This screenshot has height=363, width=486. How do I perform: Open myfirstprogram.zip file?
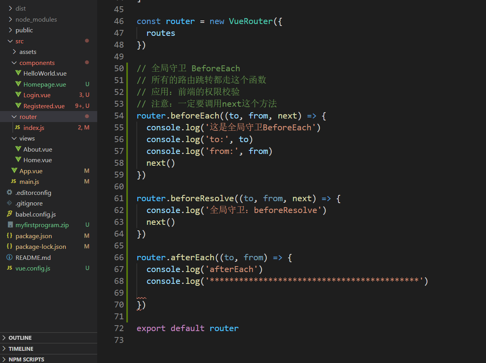42,225
